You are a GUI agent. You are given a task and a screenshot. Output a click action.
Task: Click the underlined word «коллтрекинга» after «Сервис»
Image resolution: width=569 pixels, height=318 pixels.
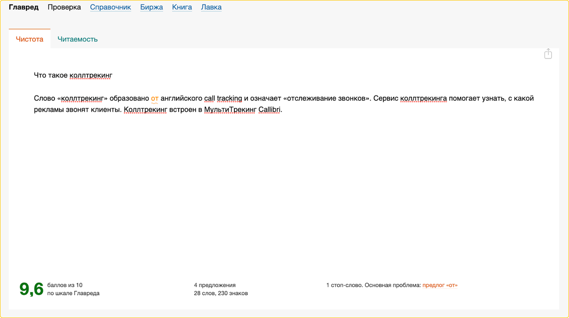[423, 98]
